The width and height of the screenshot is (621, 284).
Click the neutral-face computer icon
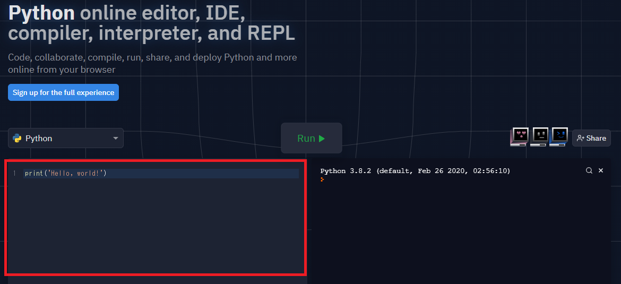tap(539, 137)
